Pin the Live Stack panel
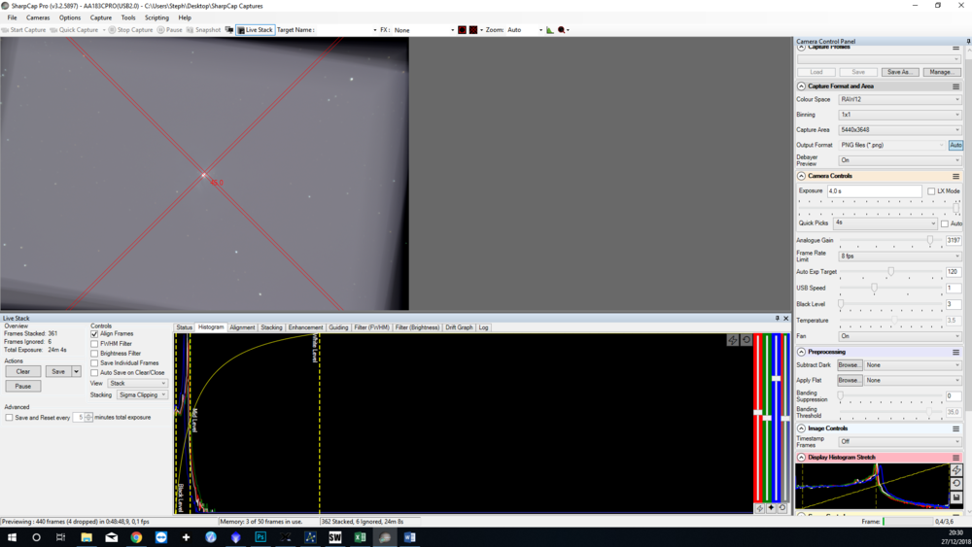This screenshot has width=972, height=547. 777,319
